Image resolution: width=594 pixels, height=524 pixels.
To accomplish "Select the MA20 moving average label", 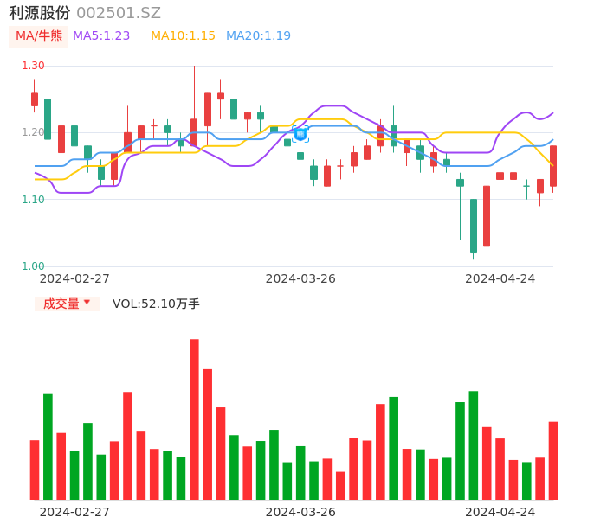I will pyautogui.click(x=258, y=36).
